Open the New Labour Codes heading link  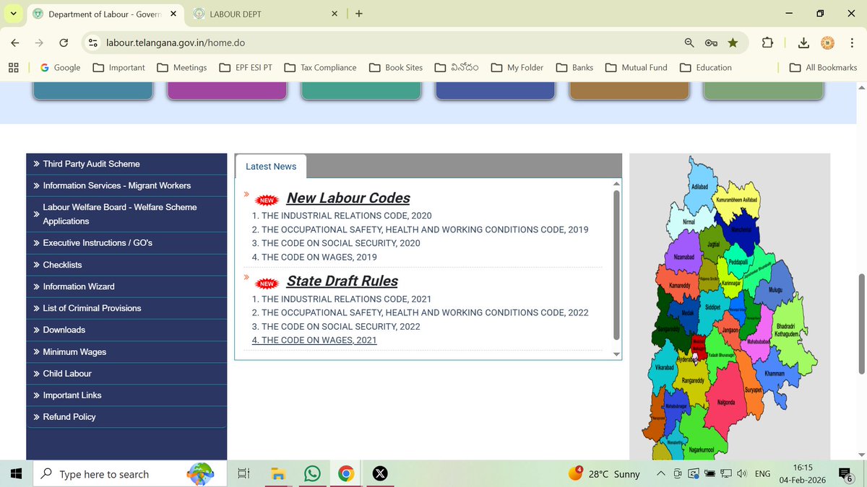pyautogui.click(x=348, y=198)
